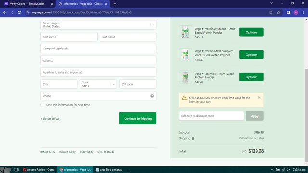The image size is (308, 173).
Task: Open a new browser tab
Action: point(115,4)
